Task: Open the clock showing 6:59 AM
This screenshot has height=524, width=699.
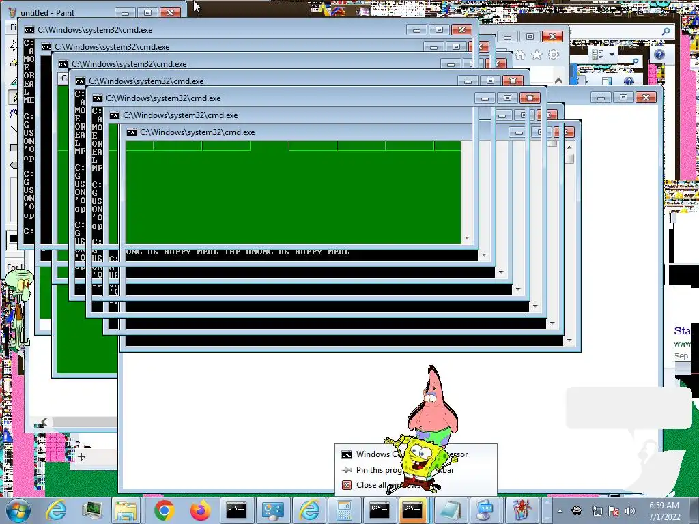Action: 664,510
